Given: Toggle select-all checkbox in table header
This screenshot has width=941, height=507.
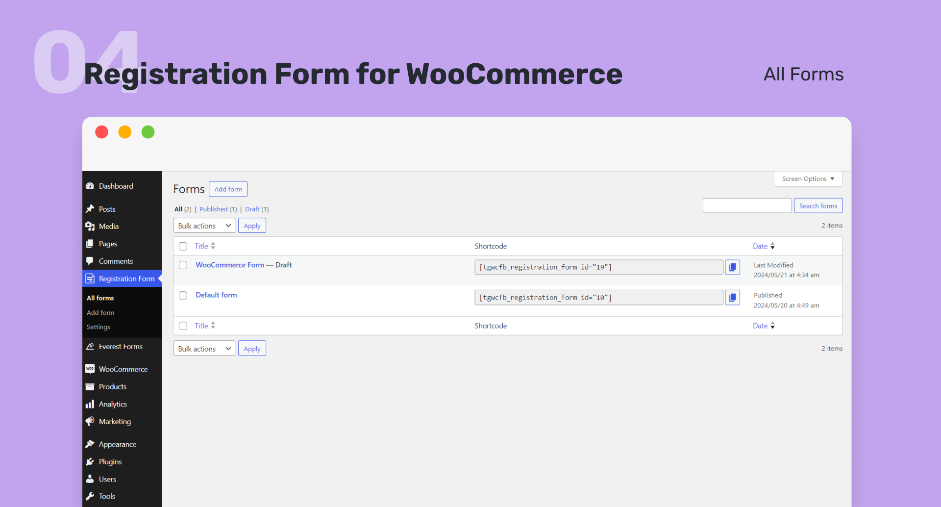Looking at the screenshot, I should pyautogui.click(x=183, y=247).
